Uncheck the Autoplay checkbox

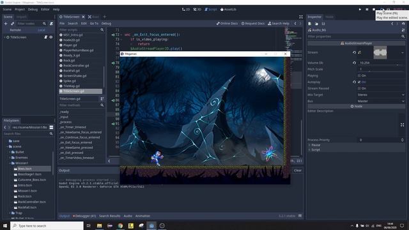(359, 82)
